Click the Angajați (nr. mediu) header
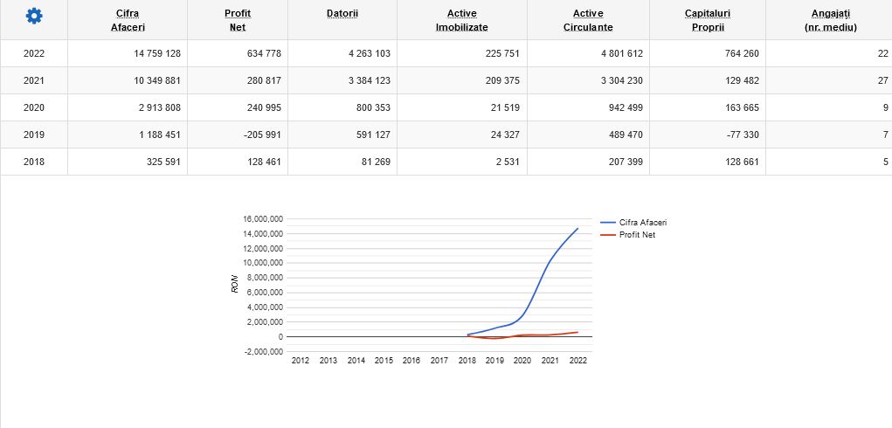Viewport: 892px width, 428px height. (831, 20)
